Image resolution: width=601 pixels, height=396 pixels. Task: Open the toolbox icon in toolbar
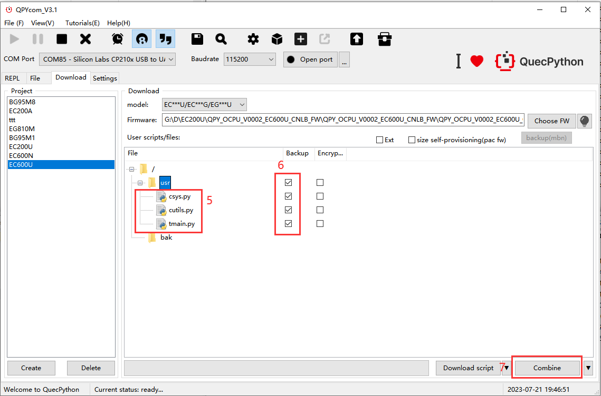click(x=385, y=39)
